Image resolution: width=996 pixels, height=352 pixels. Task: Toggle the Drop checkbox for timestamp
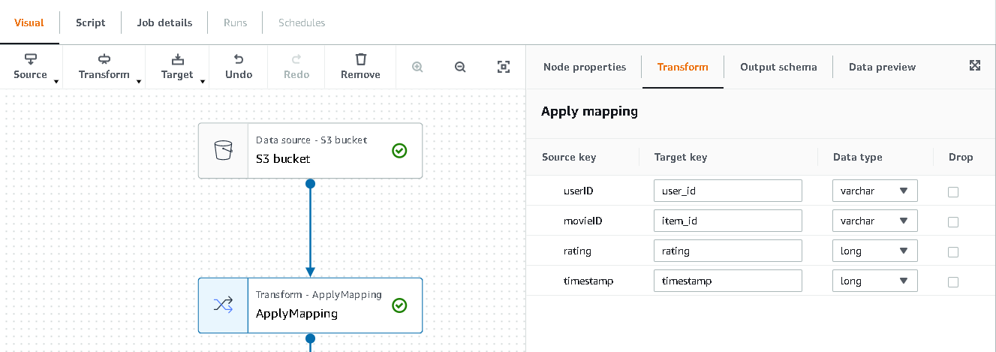953,281
